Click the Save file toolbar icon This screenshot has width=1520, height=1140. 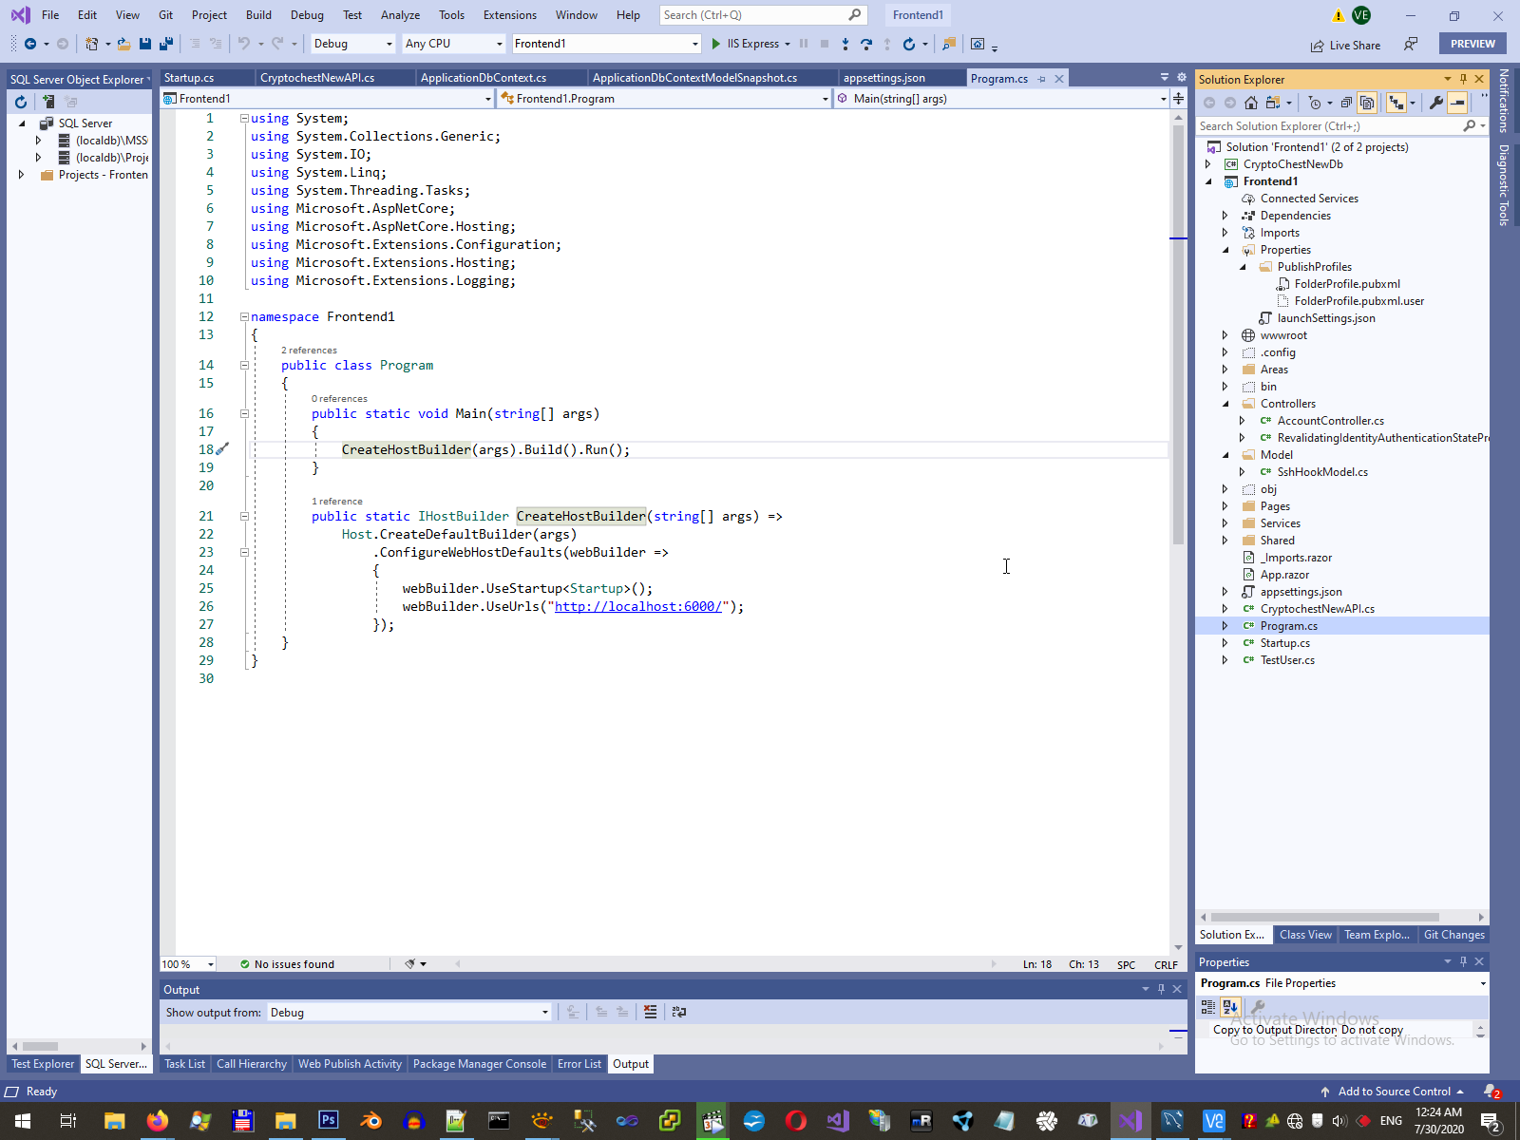(145, 44)
